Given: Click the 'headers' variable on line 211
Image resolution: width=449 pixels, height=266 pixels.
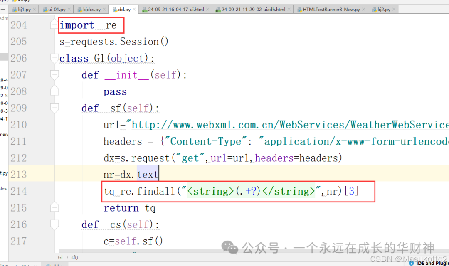Looking at the screenshot, I should [x=123, y=141].
